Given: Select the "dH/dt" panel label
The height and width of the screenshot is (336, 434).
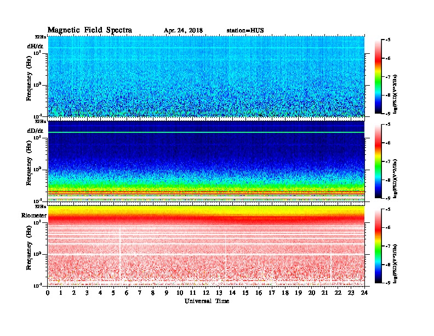Looking at the screenshot, I should [x=35, y=46].
